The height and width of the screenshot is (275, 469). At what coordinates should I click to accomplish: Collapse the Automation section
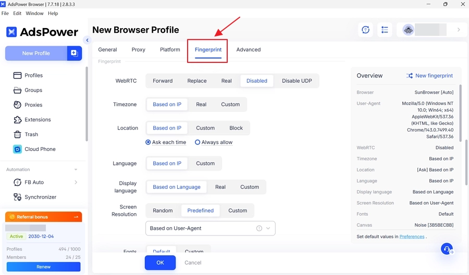76,169
